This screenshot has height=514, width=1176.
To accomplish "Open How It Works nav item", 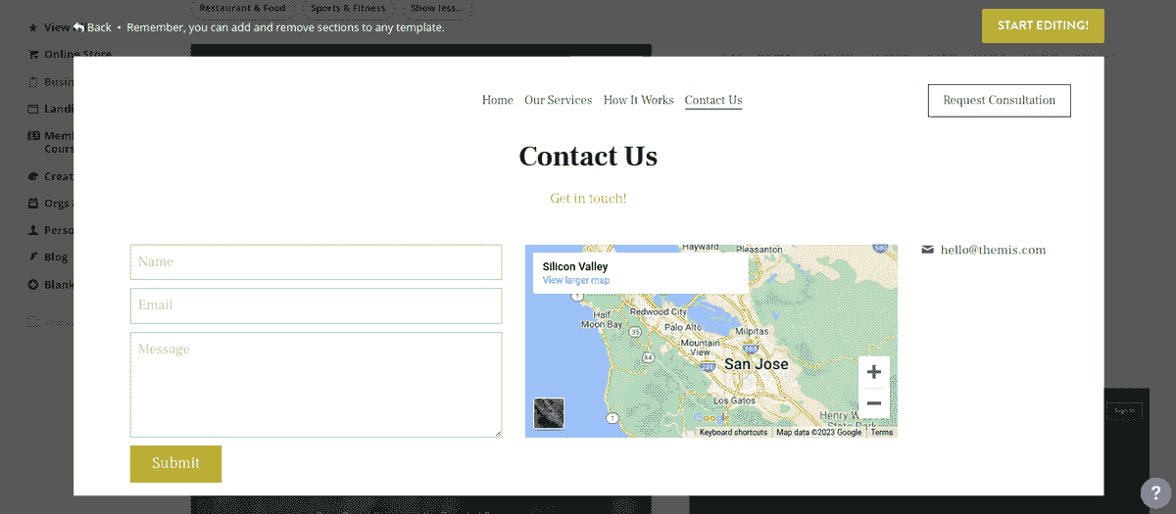I will (639, 100).
